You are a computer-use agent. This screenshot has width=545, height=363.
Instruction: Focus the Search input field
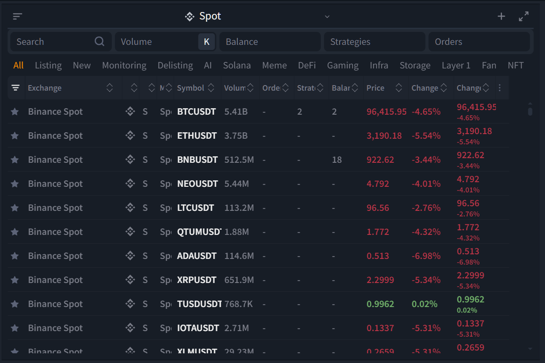[61, 42]
